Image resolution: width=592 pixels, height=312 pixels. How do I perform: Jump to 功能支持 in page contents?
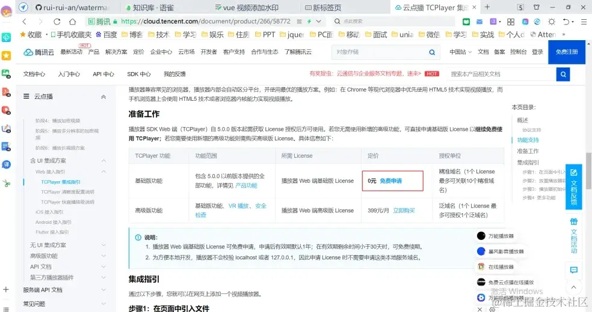coord(528,140)
